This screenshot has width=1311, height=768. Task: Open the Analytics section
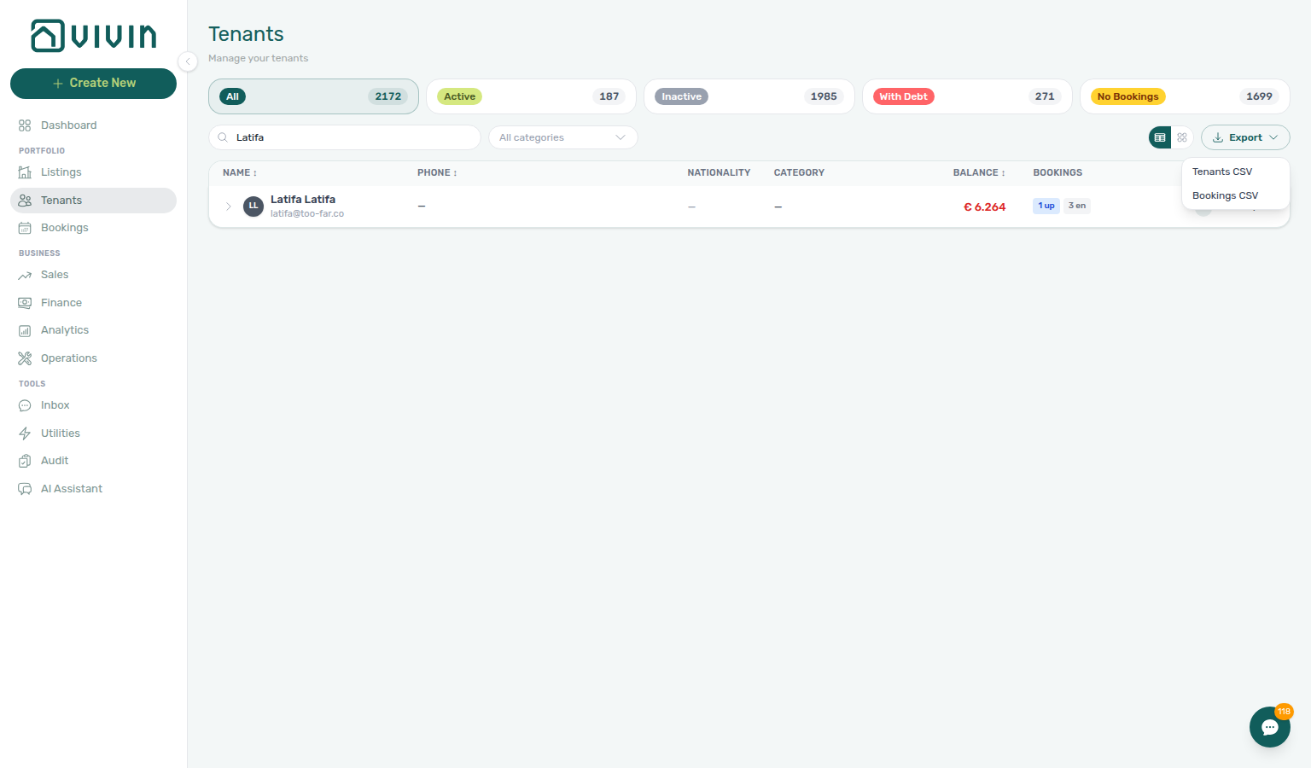click(93, 330)
